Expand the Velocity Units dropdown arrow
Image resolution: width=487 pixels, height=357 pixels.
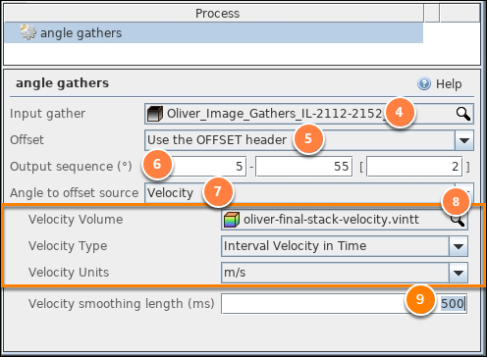[x=459, y=273]
